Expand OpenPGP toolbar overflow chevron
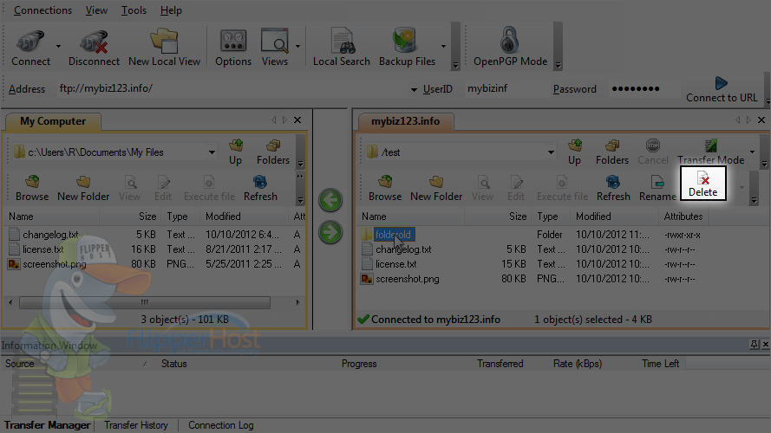The width and height of the screenshot is (771, 433). click(558, 65)
